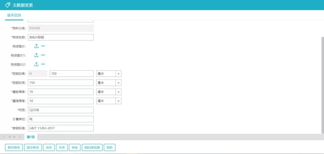
Task: Edit 型钢总宽 value field
Action: [x=61, y=83]
